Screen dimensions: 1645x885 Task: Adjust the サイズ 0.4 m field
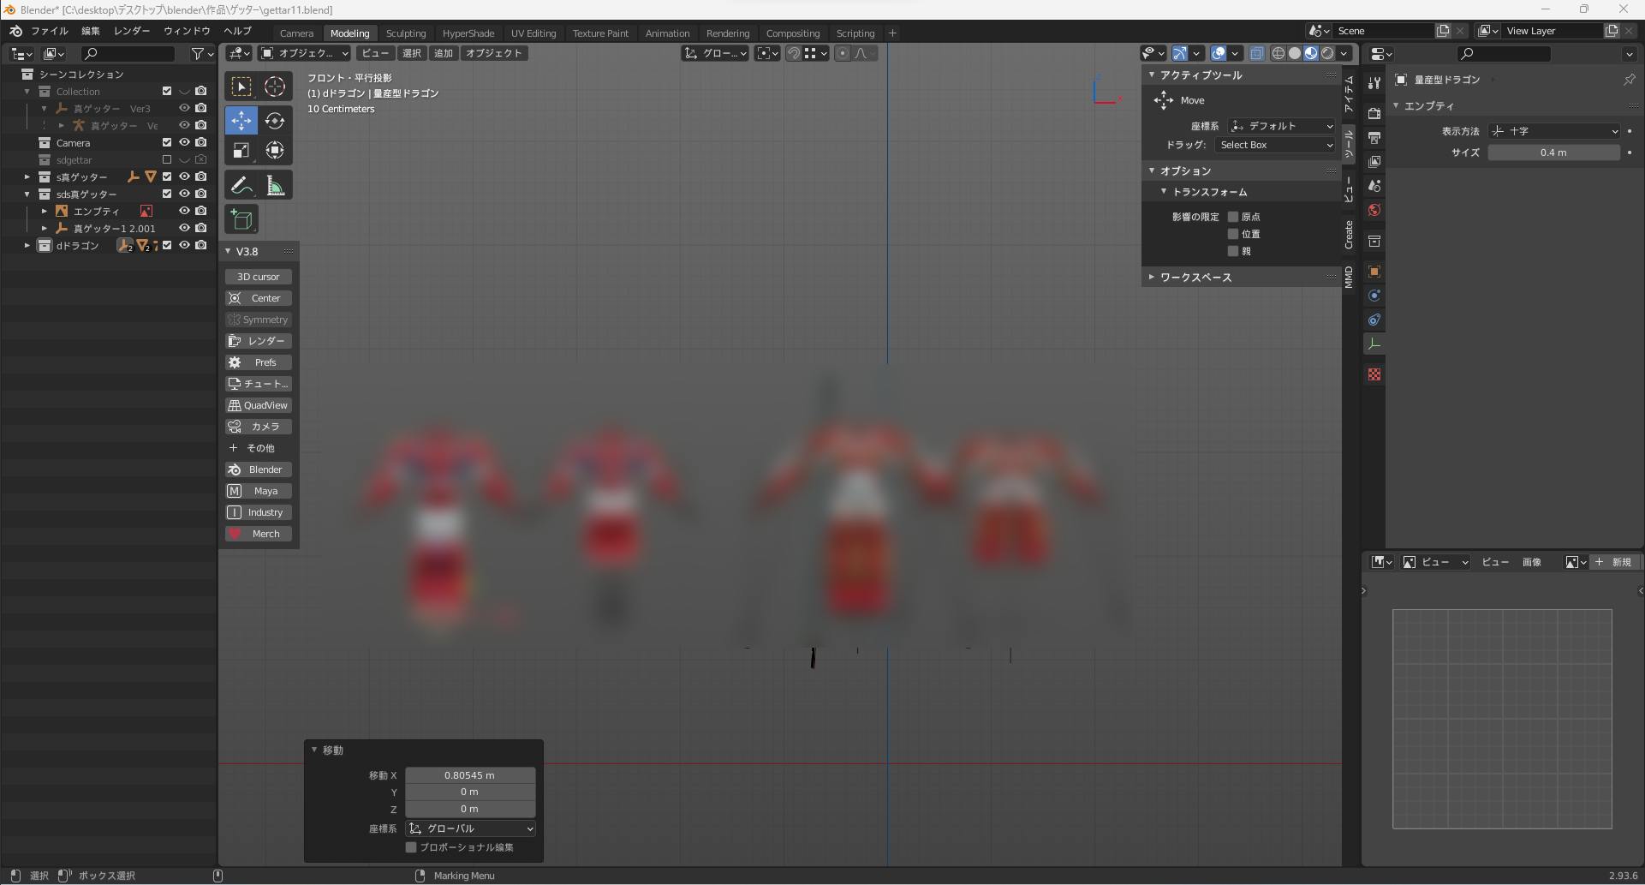(1553, 152)
